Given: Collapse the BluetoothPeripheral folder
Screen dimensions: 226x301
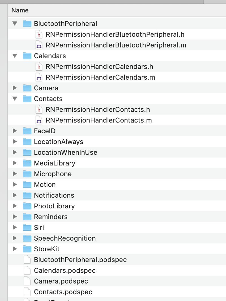Looking at the screenshot, I should (x=15, y=23).
